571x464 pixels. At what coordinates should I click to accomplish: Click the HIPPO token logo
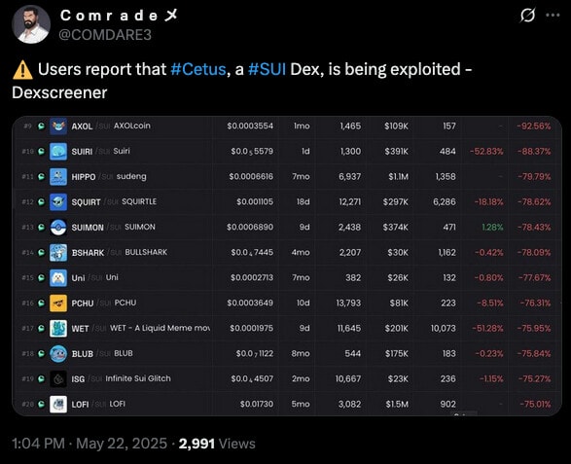pos(58,177)
